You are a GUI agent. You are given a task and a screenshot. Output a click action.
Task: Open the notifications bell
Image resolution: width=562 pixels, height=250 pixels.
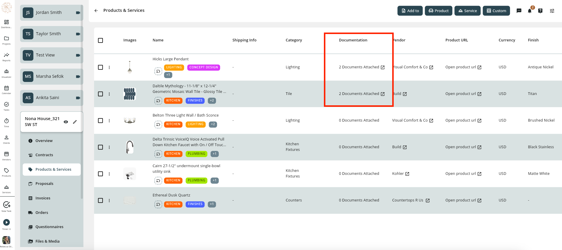click(x=529, y=11)
